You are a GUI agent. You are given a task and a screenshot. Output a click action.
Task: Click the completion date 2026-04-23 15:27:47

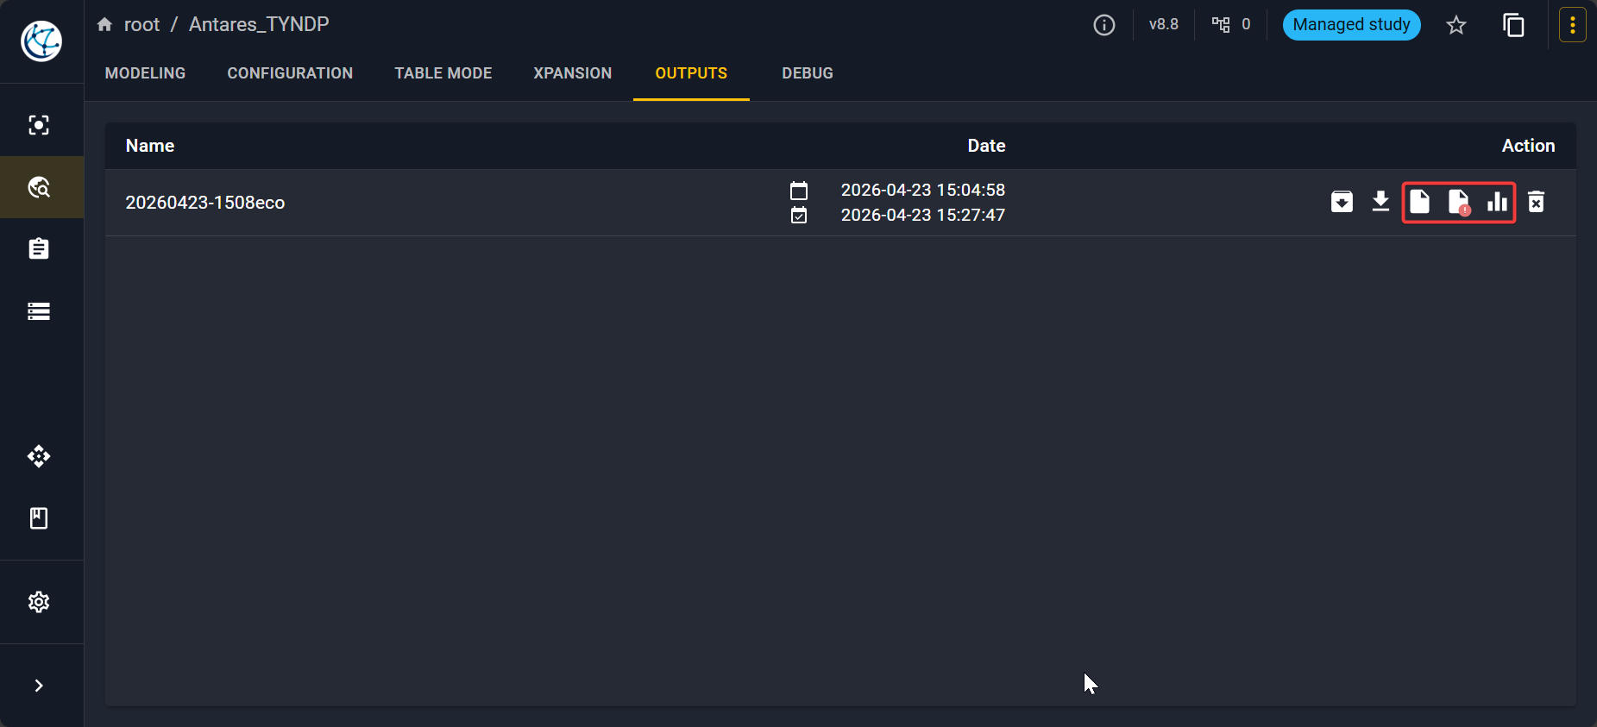[923, 215]
